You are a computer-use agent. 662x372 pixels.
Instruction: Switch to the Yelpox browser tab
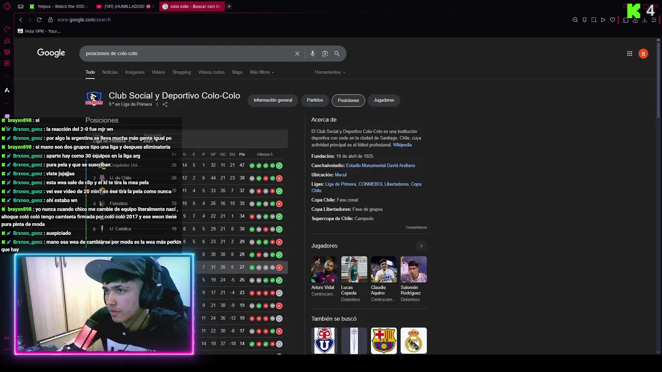tap(58, 6)
